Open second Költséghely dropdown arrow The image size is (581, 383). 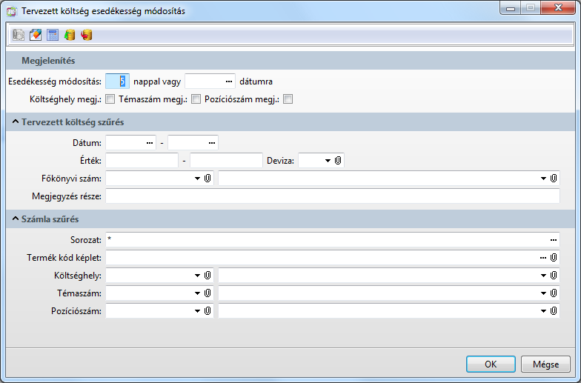543,276
